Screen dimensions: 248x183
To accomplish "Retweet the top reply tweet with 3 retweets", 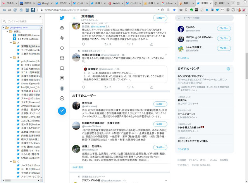I will pyautogui.click(x=106, y=44).
